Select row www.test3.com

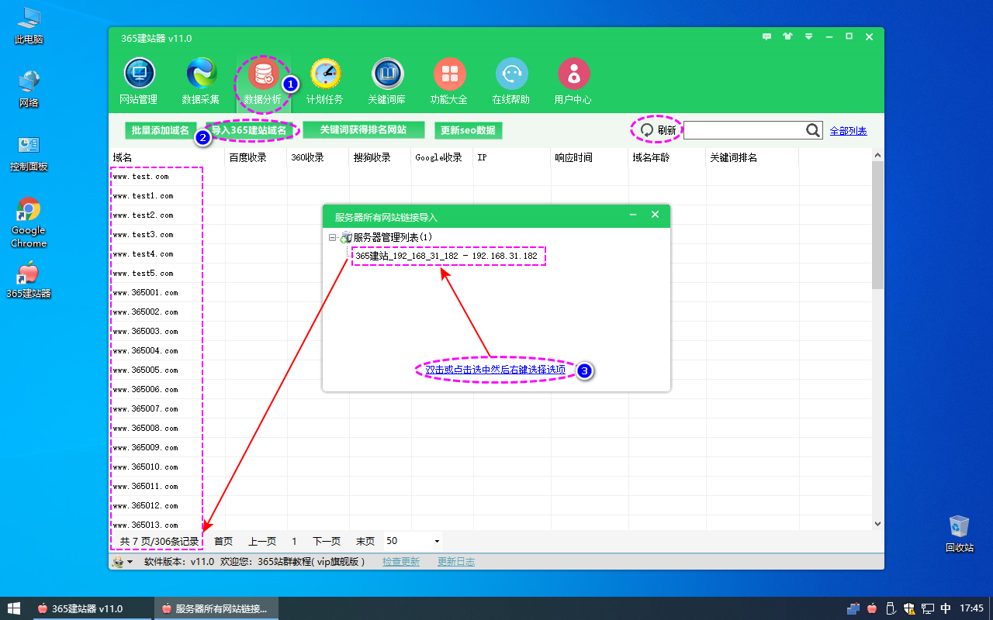coord(490,235)
